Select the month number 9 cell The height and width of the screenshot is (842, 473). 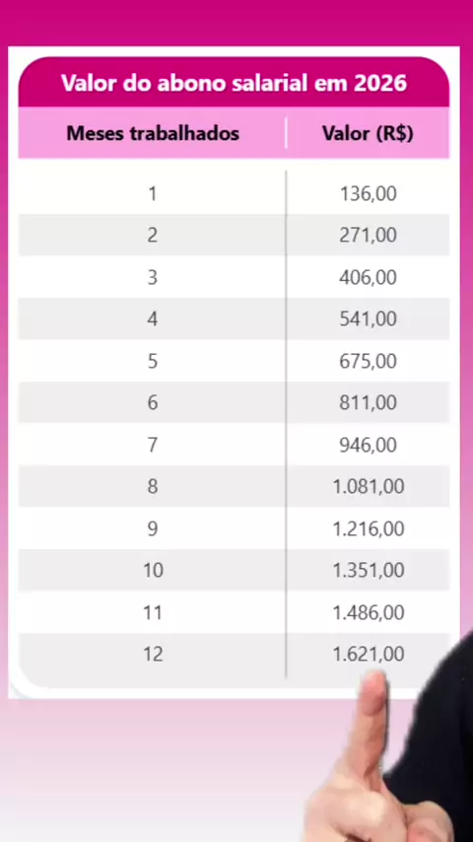point(153,528)
